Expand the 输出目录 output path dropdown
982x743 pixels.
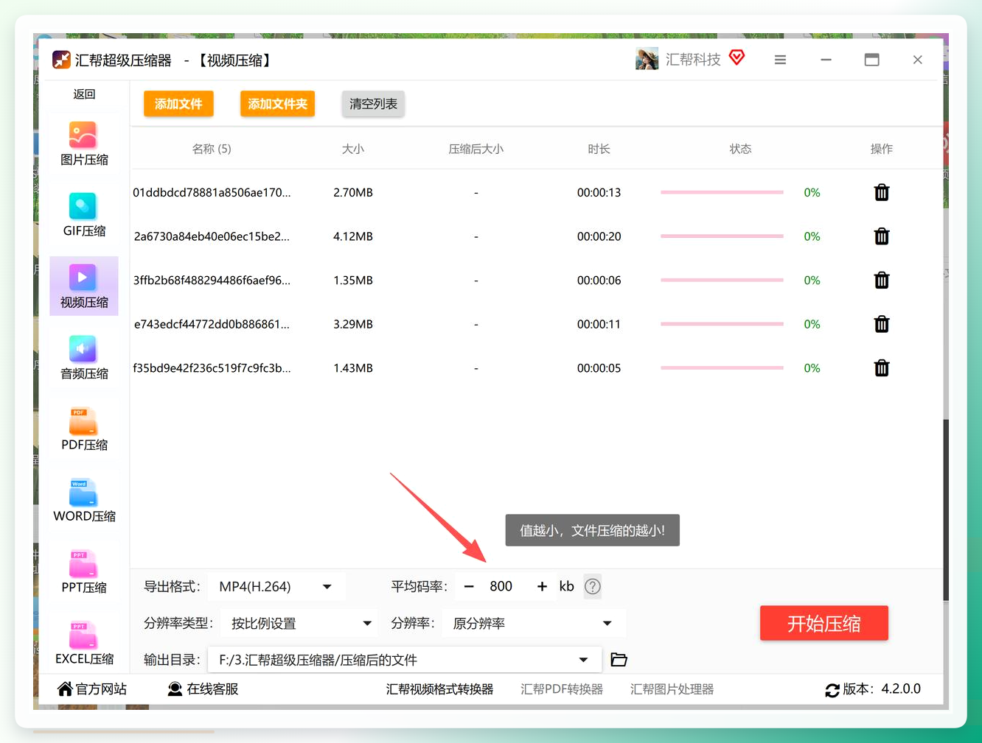click(583, 660)
